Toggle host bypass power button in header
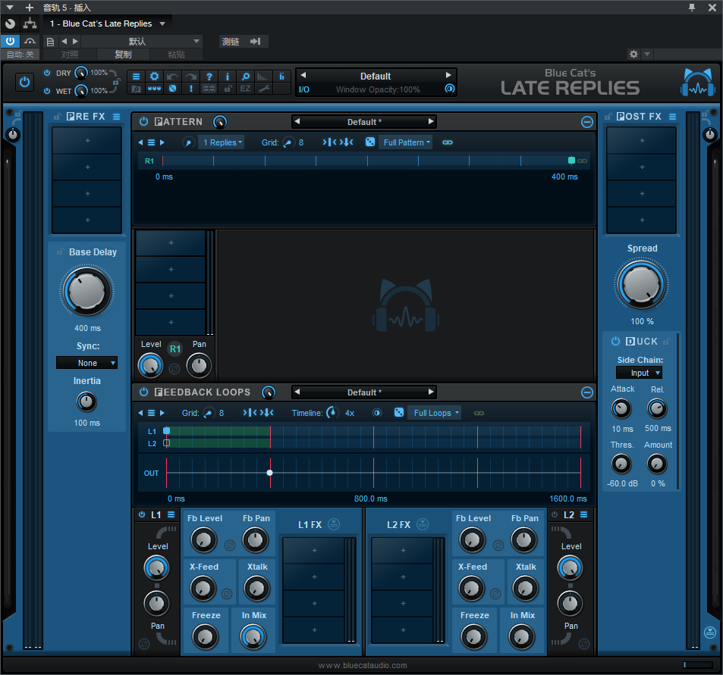 10,42
